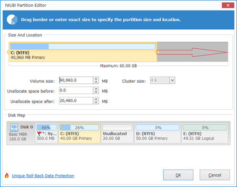Image resolution: width=237 pixels, height=187 pixels.
Task: Click the 0% usage bar of E: drive
Action: click(205, 127)
